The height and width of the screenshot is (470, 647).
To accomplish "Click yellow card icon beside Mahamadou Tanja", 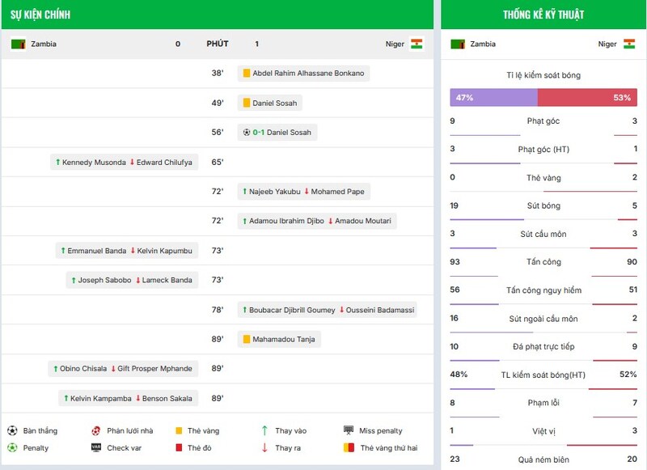I will tap(247, 340).
